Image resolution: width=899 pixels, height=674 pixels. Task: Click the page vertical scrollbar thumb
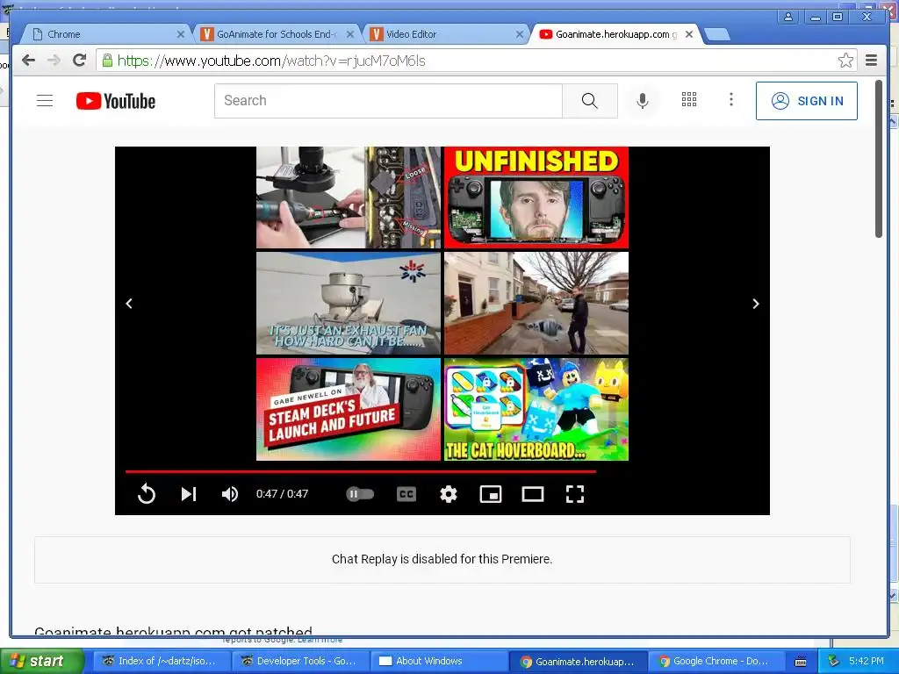coord(879,160)
